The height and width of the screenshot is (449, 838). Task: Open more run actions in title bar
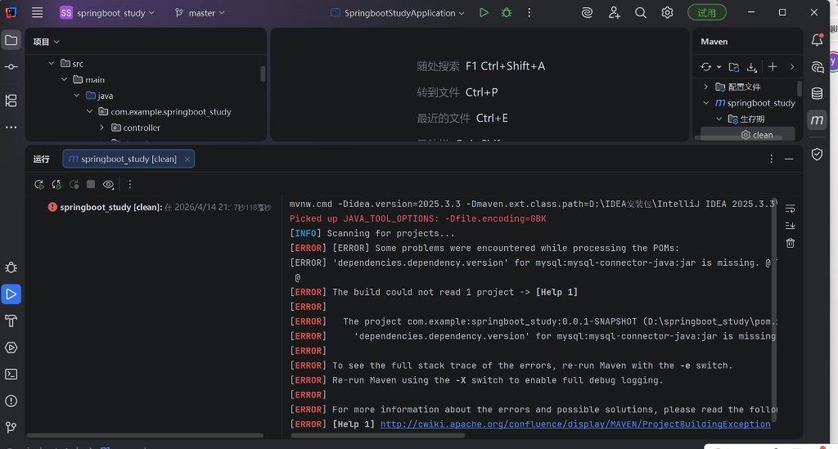529,13
